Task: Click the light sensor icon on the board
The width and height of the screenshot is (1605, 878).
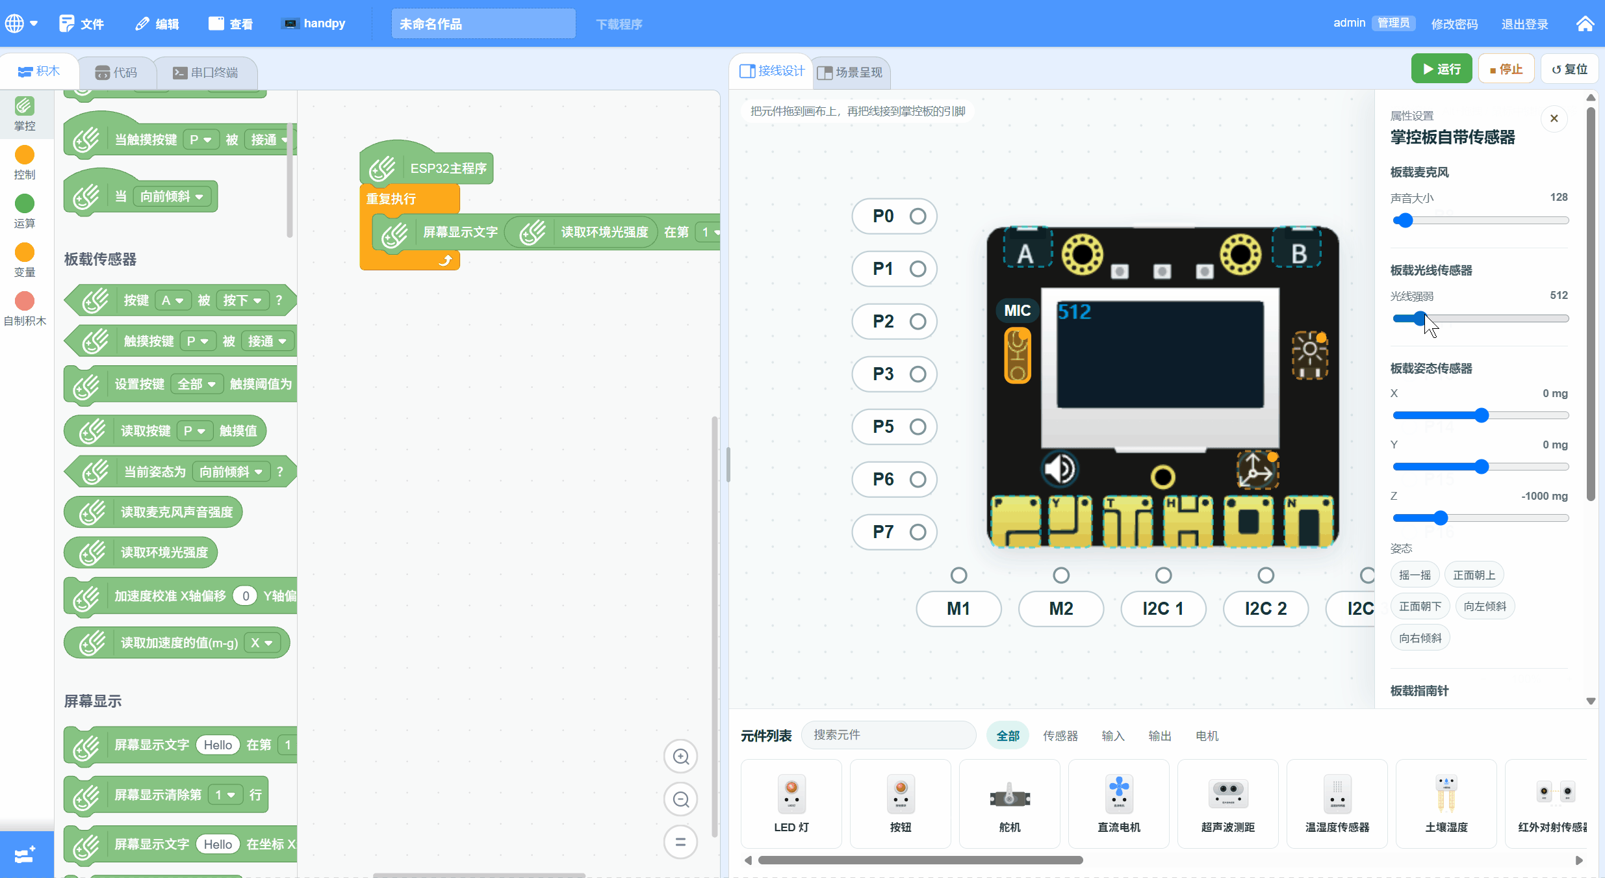Action: pyautogui.click(x=1309, y=355)
